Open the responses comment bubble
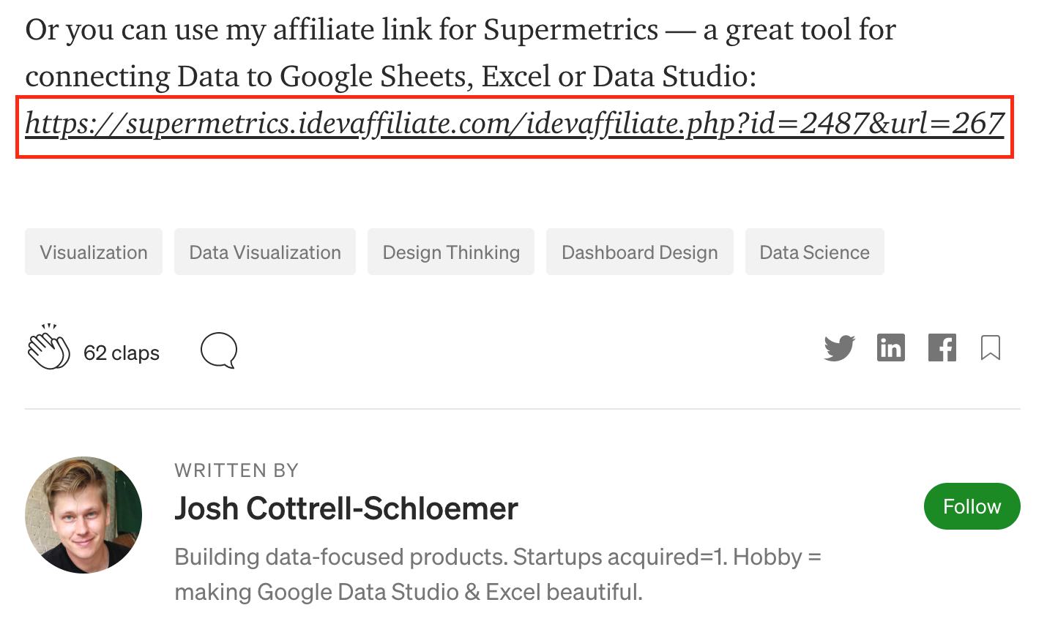Image resolution: width=1047 pixels, height=635 pixels. (x=219, y=350)
